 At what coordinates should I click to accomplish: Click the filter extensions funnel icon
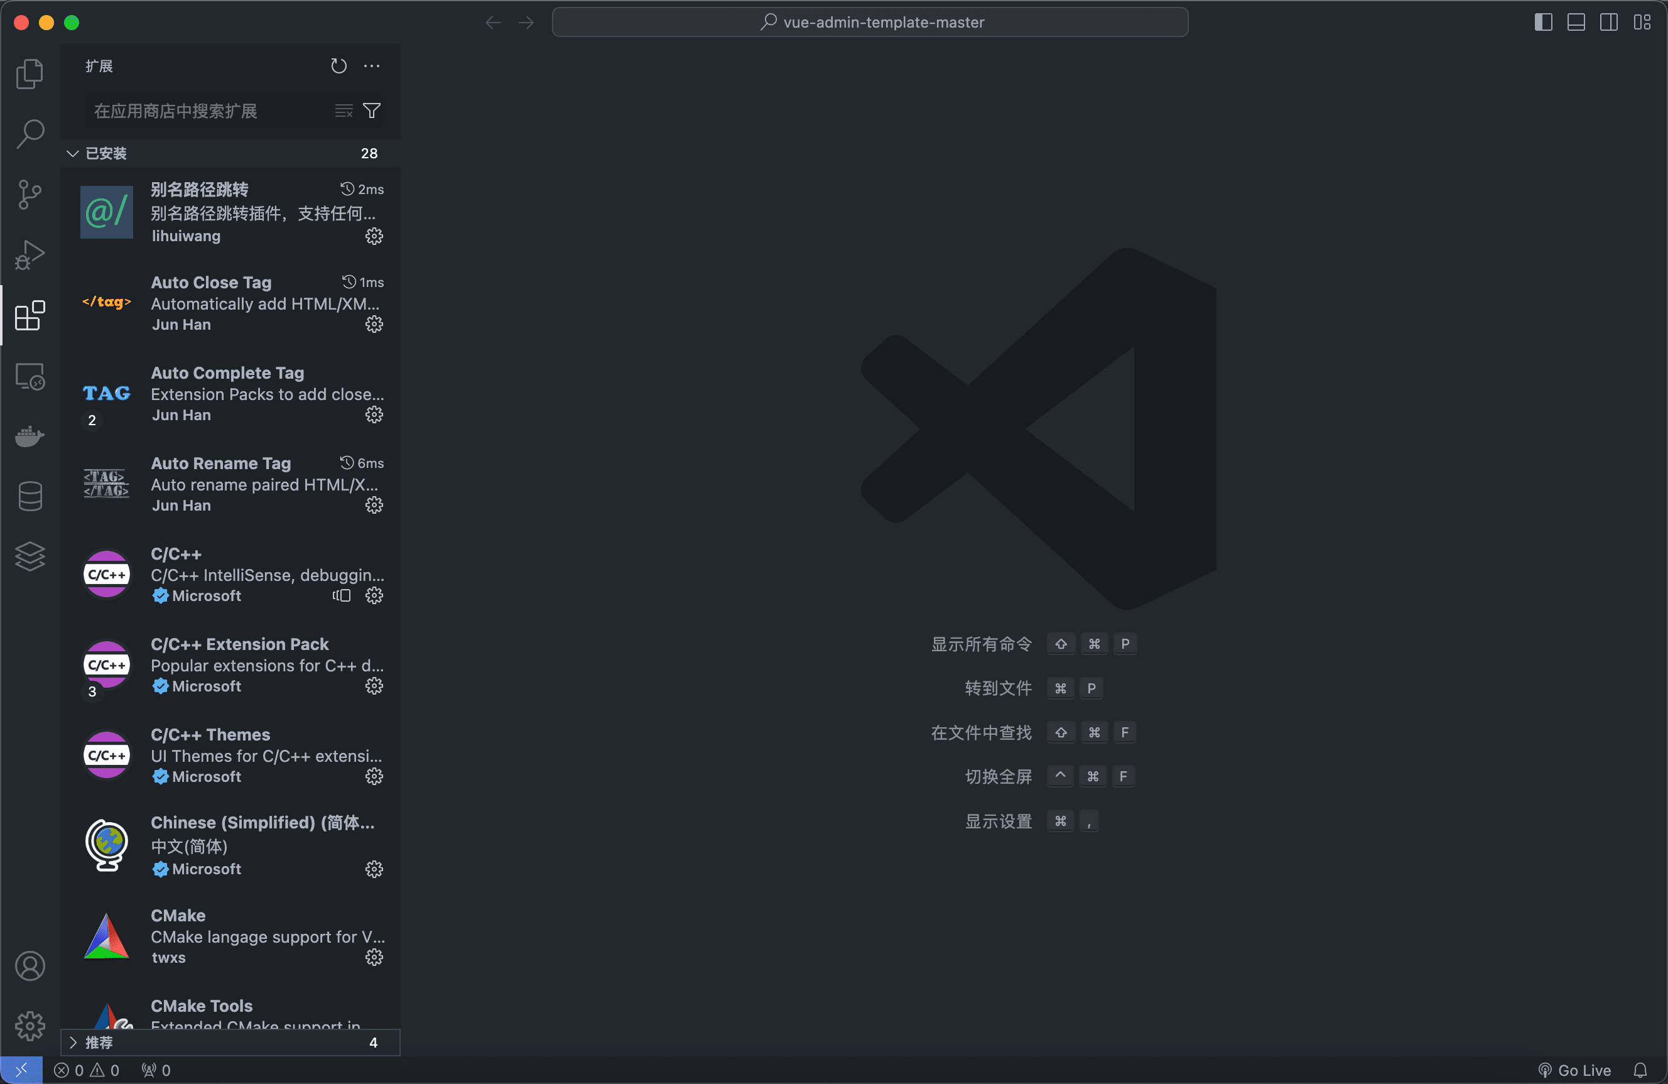[x=372, y=111]
